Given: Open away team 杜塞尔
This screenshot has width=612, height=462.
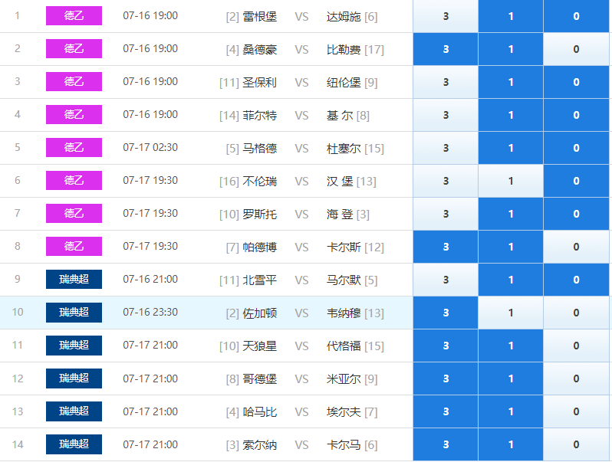Looking at the screenshot, I should point(344,148).
